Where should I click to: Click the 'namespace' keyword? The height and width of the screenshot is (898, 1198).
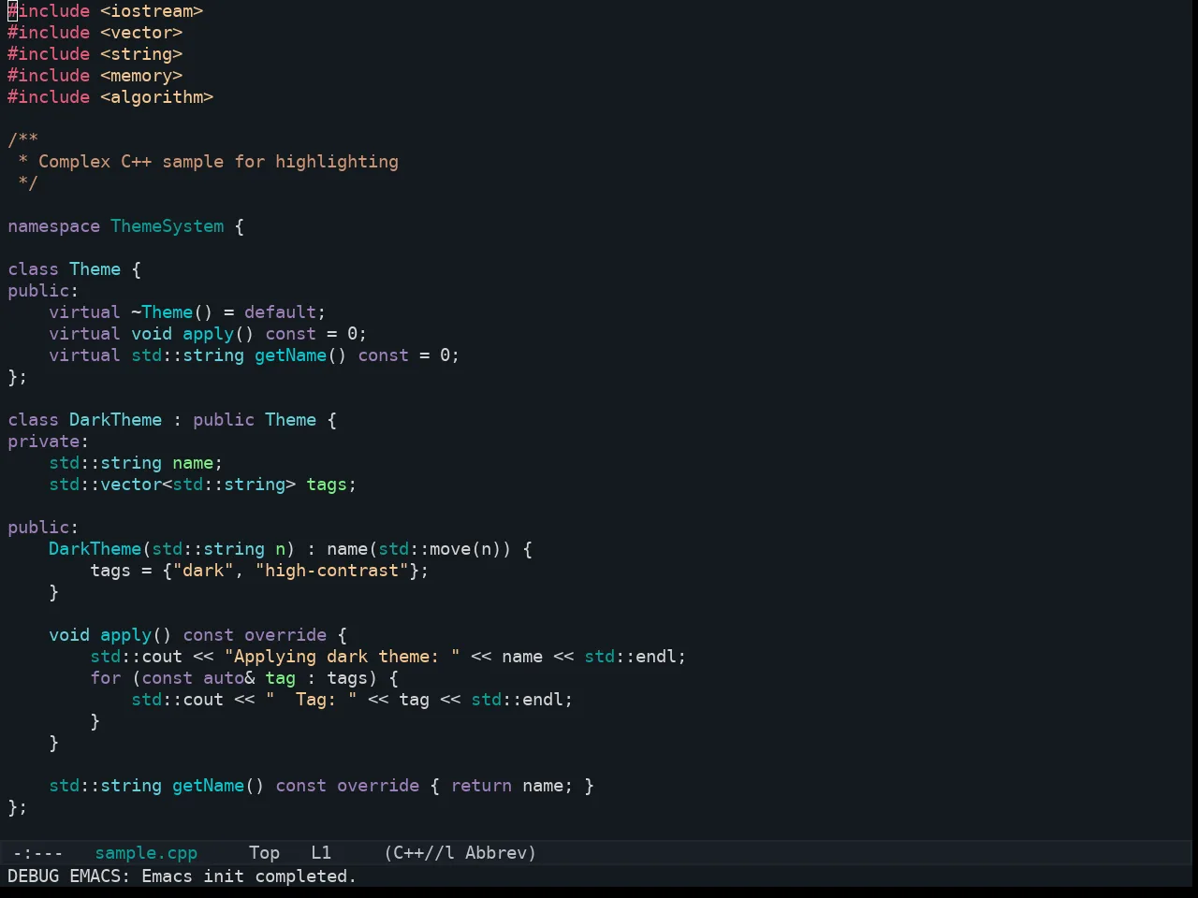[x=53, y=226]
